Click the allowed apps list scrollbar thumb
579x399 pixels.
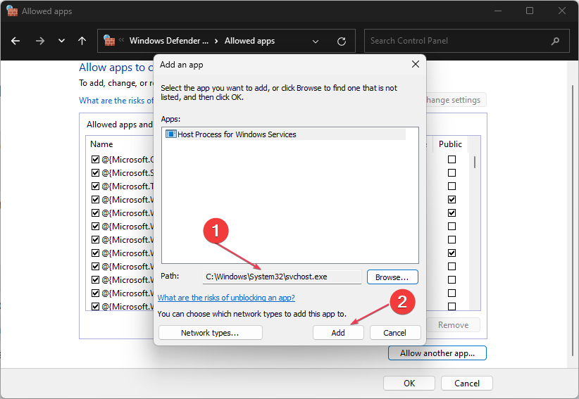[475, 163]
